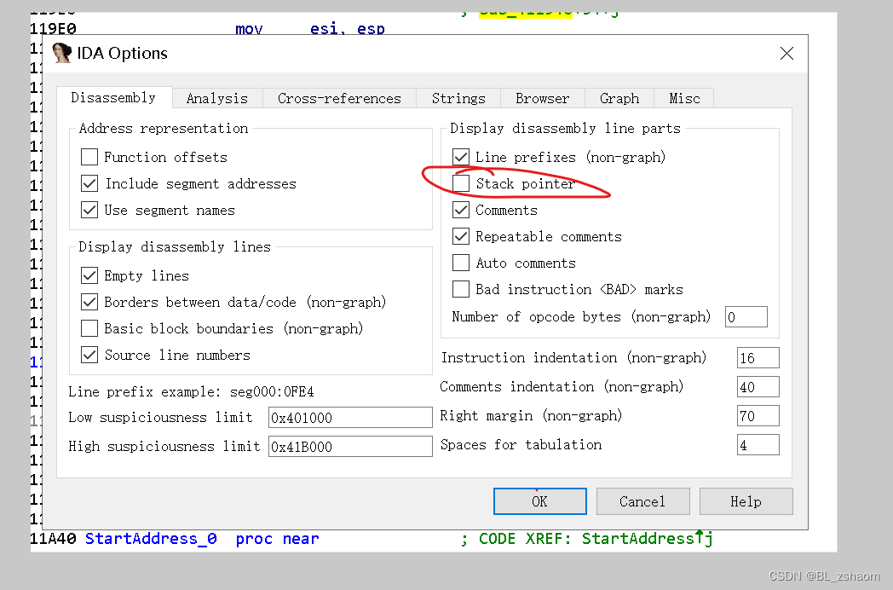The height and width of the screenshot is (590, 893).
Task: Click the High suspiciousness limit field
Action: [x=350, y=447]
